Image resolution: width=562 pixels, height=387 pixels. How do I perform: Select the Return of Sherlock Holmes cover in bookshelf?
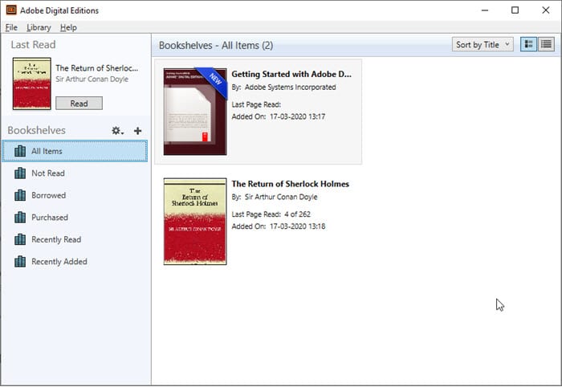[195, 222]
